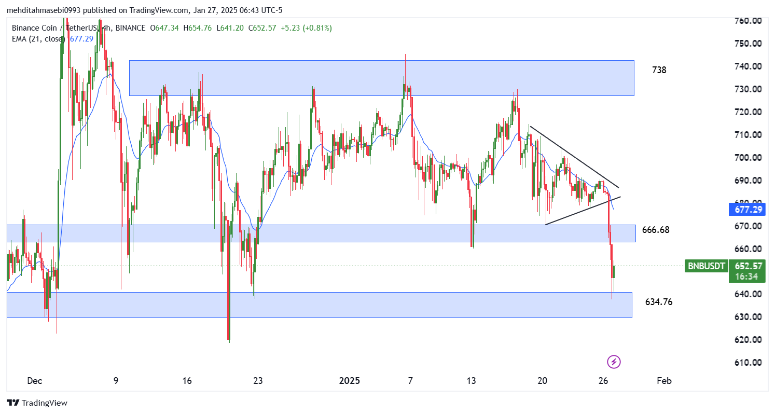Viewport: 775px width, 414px height.
Task: Click the TradingView logo at bottom left
Action: tap(37, 403)
